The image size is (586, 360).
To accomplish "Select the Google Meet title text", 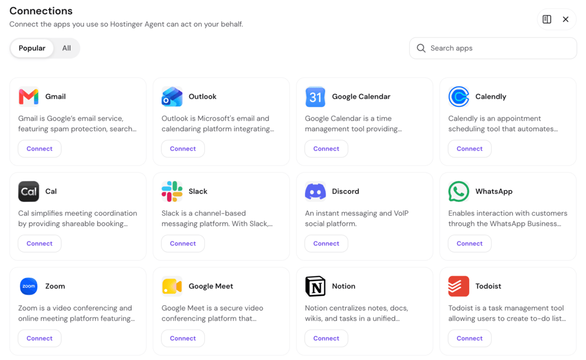I will (211, 286).
